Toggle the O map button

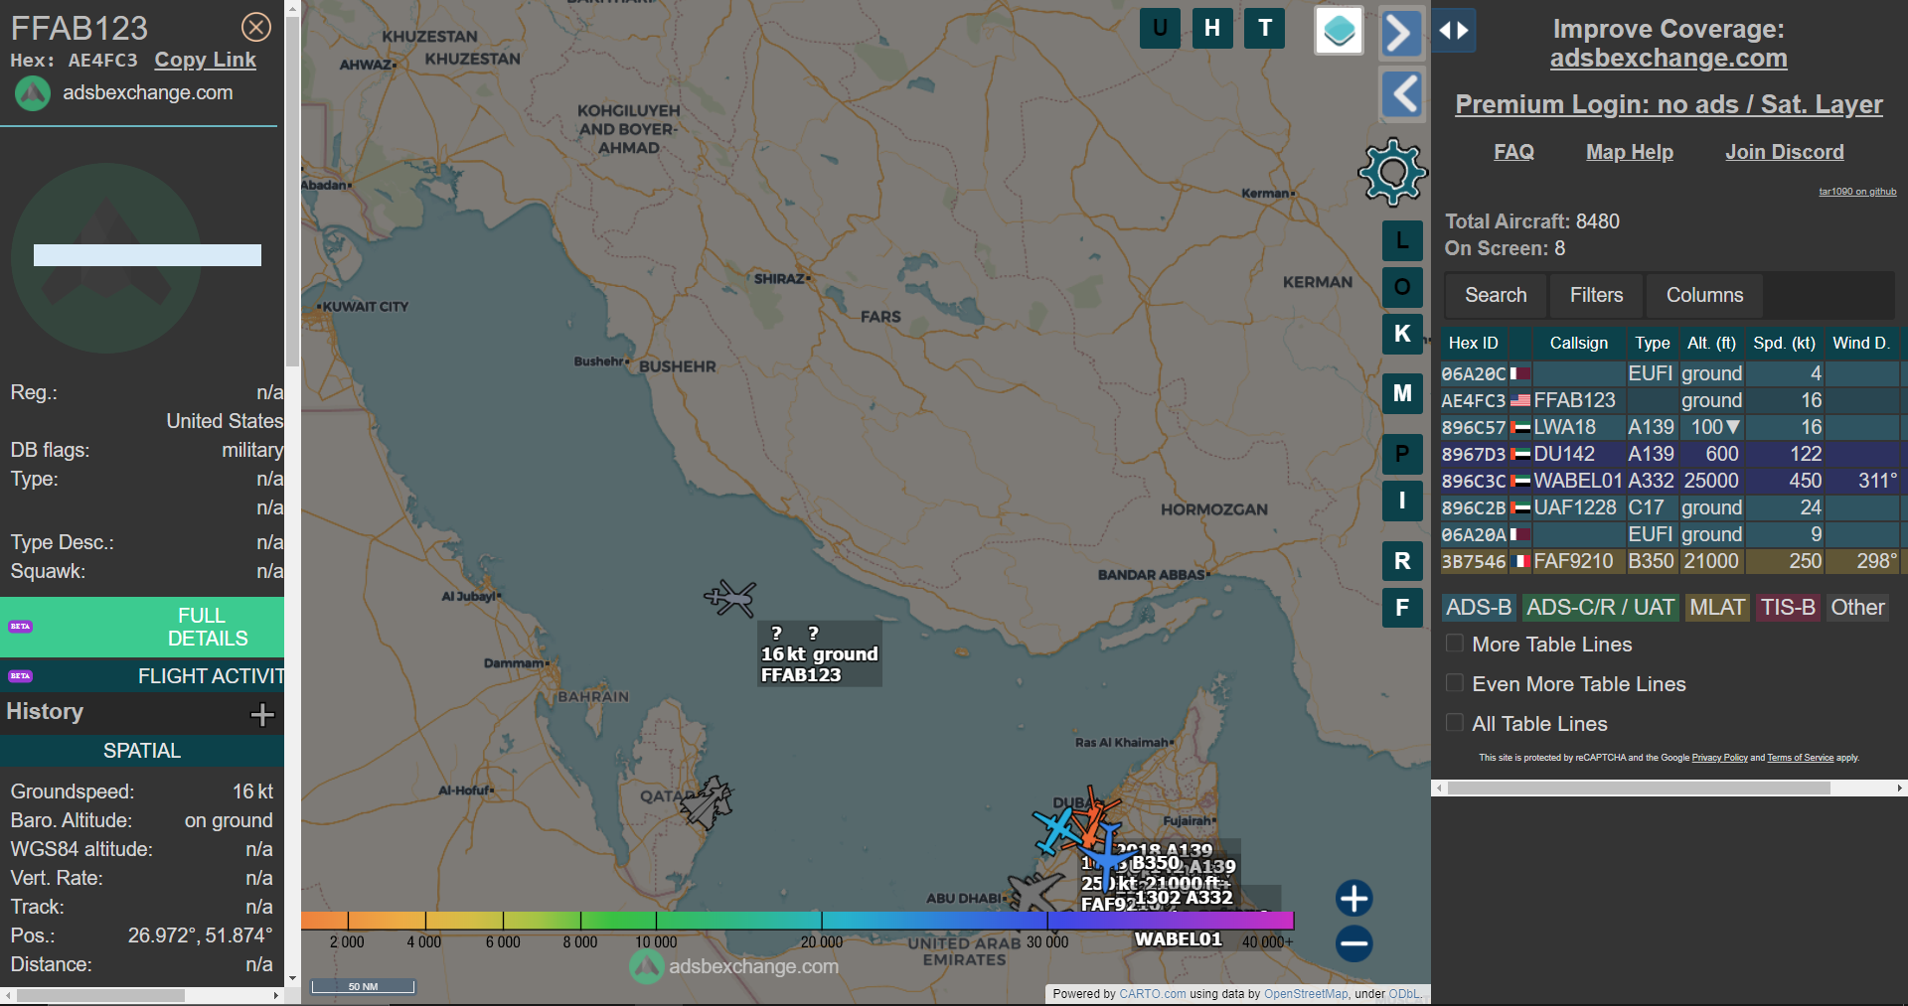point(1402,287)
